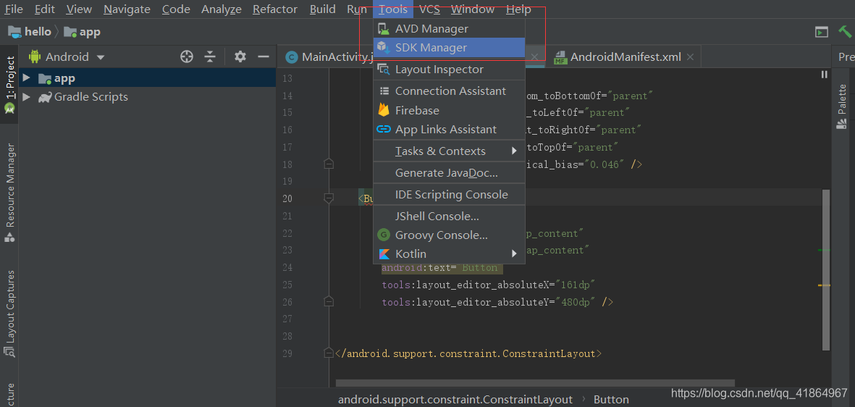Click the yellow warning stripe marker
Image resolution: width=855 pixels, height=407 pixels.
pos(824,285)
